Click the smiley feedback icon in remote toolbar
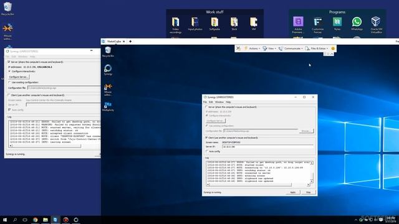399x224 pixels. (333, 49)
